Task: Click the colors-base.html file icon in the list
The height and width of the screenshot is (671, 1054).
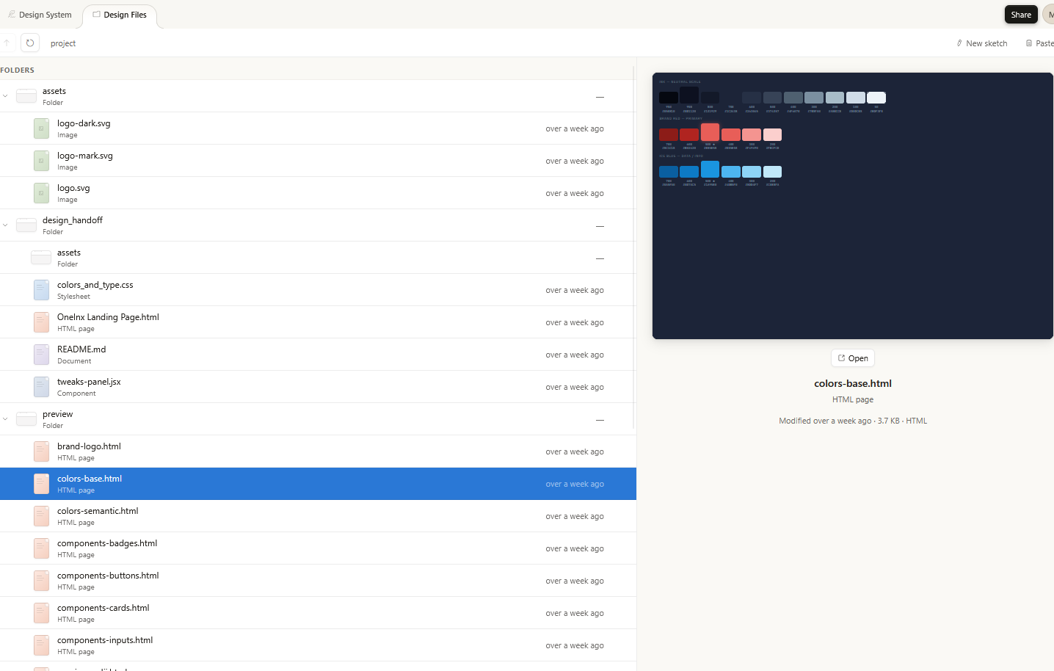Action: click(x=41, y=484)
